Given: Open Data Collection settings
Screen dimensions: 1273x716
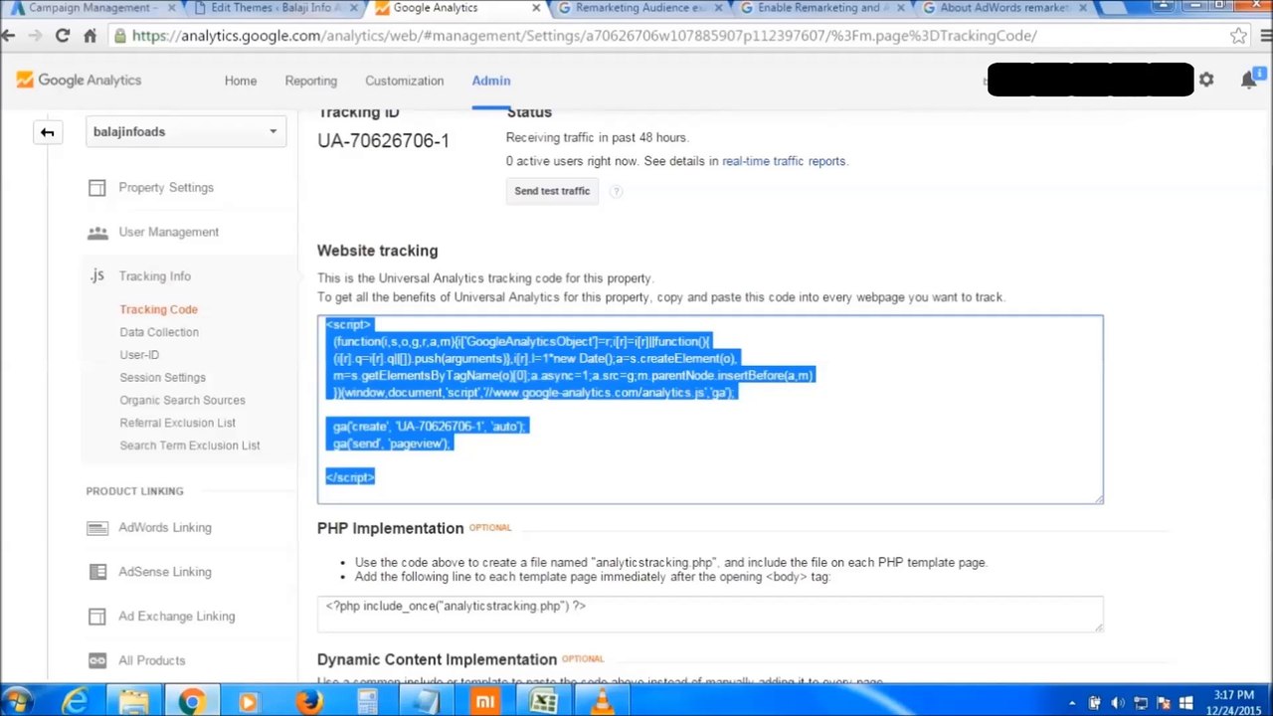Looking at the screenshot, I should 159,332.
